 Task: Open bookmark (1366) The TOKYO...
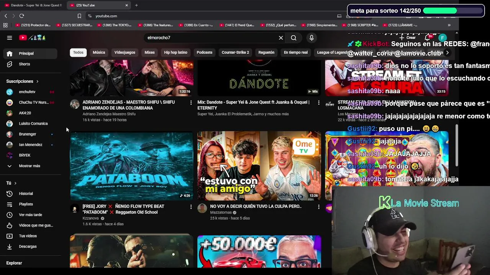tap(114, 25)
